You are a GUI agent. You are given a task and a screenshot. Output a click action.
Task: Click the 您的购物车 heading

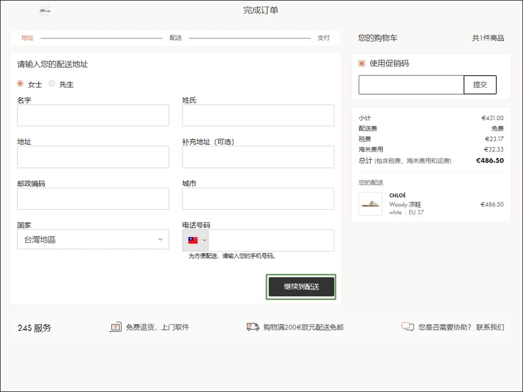coord(378,38)
